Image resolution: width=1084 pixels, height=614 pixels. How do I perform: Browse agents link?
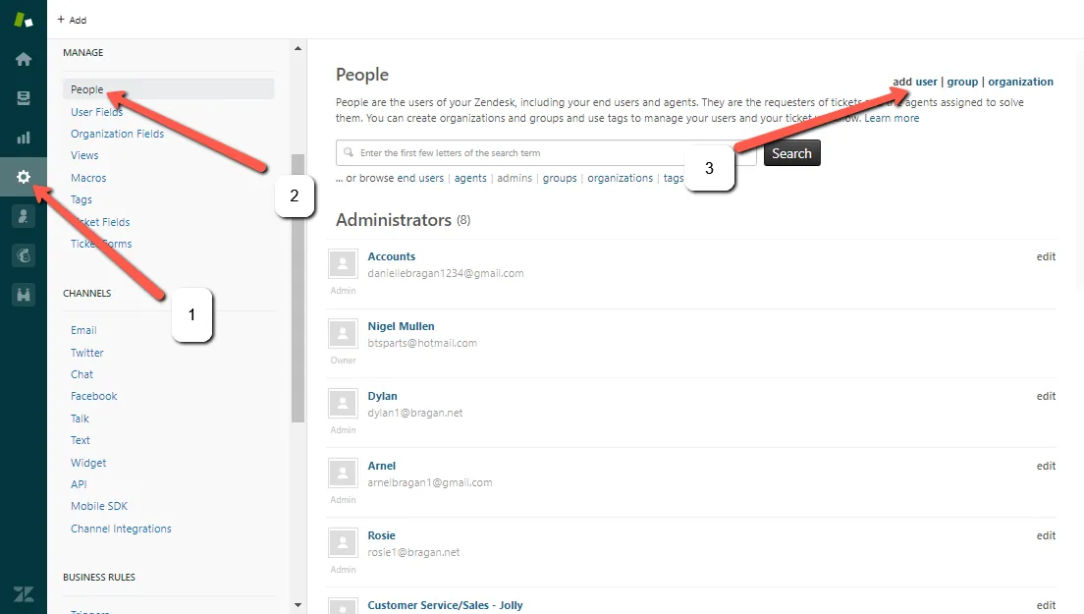pyautogui.click(x=470, y=179)
